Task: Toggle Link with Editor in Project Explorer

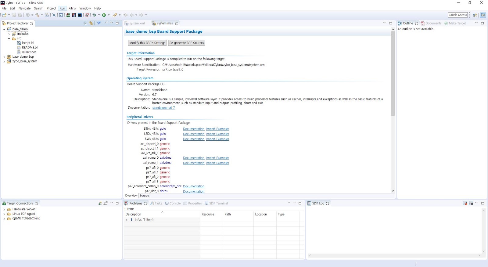Action: tap(91, 23)
